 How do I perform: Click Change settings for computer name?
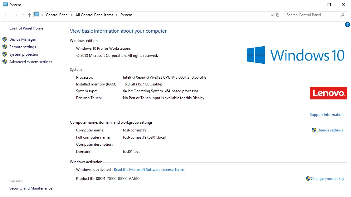coord(329,130)
